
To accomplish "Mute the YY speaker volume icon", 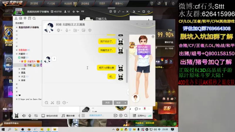I will pyautogui.click(x=24, y=116).
